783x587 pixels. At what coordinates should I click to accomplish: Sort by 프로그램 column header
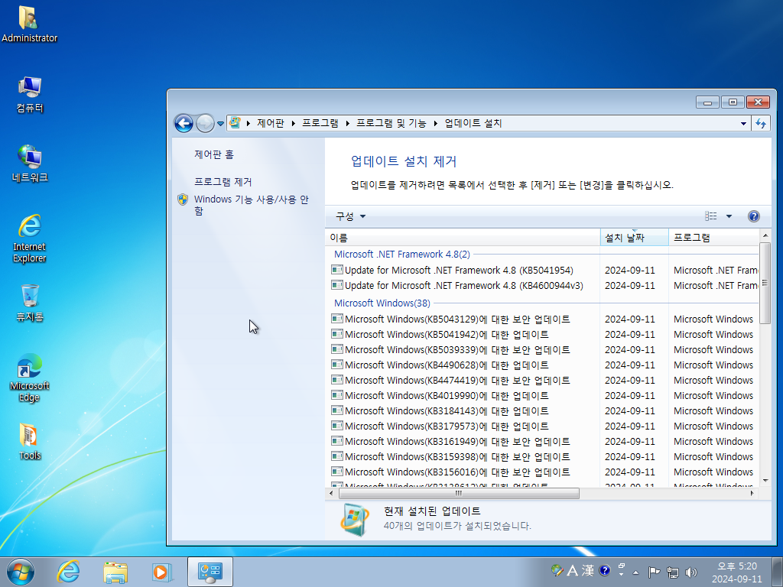click(713, 238)
